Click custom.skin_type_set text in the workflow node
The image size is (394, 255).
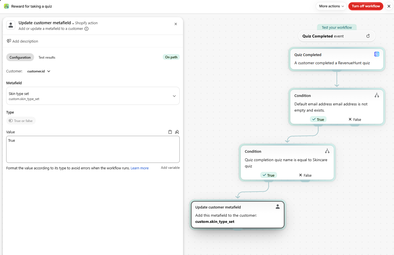215,221
